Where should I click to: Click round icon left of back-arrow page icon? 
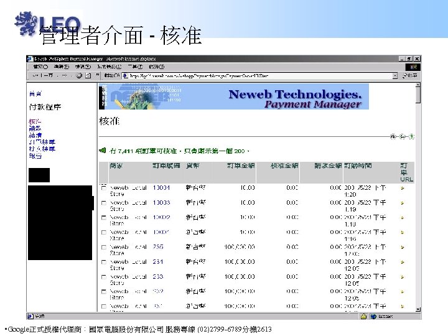pos(393,136)
